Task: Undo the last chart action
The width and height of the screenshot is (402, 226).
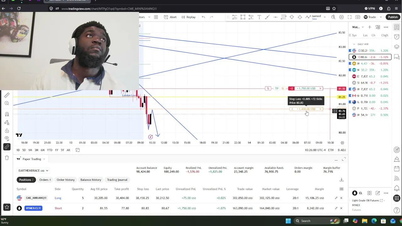Action: coord(203,17)
